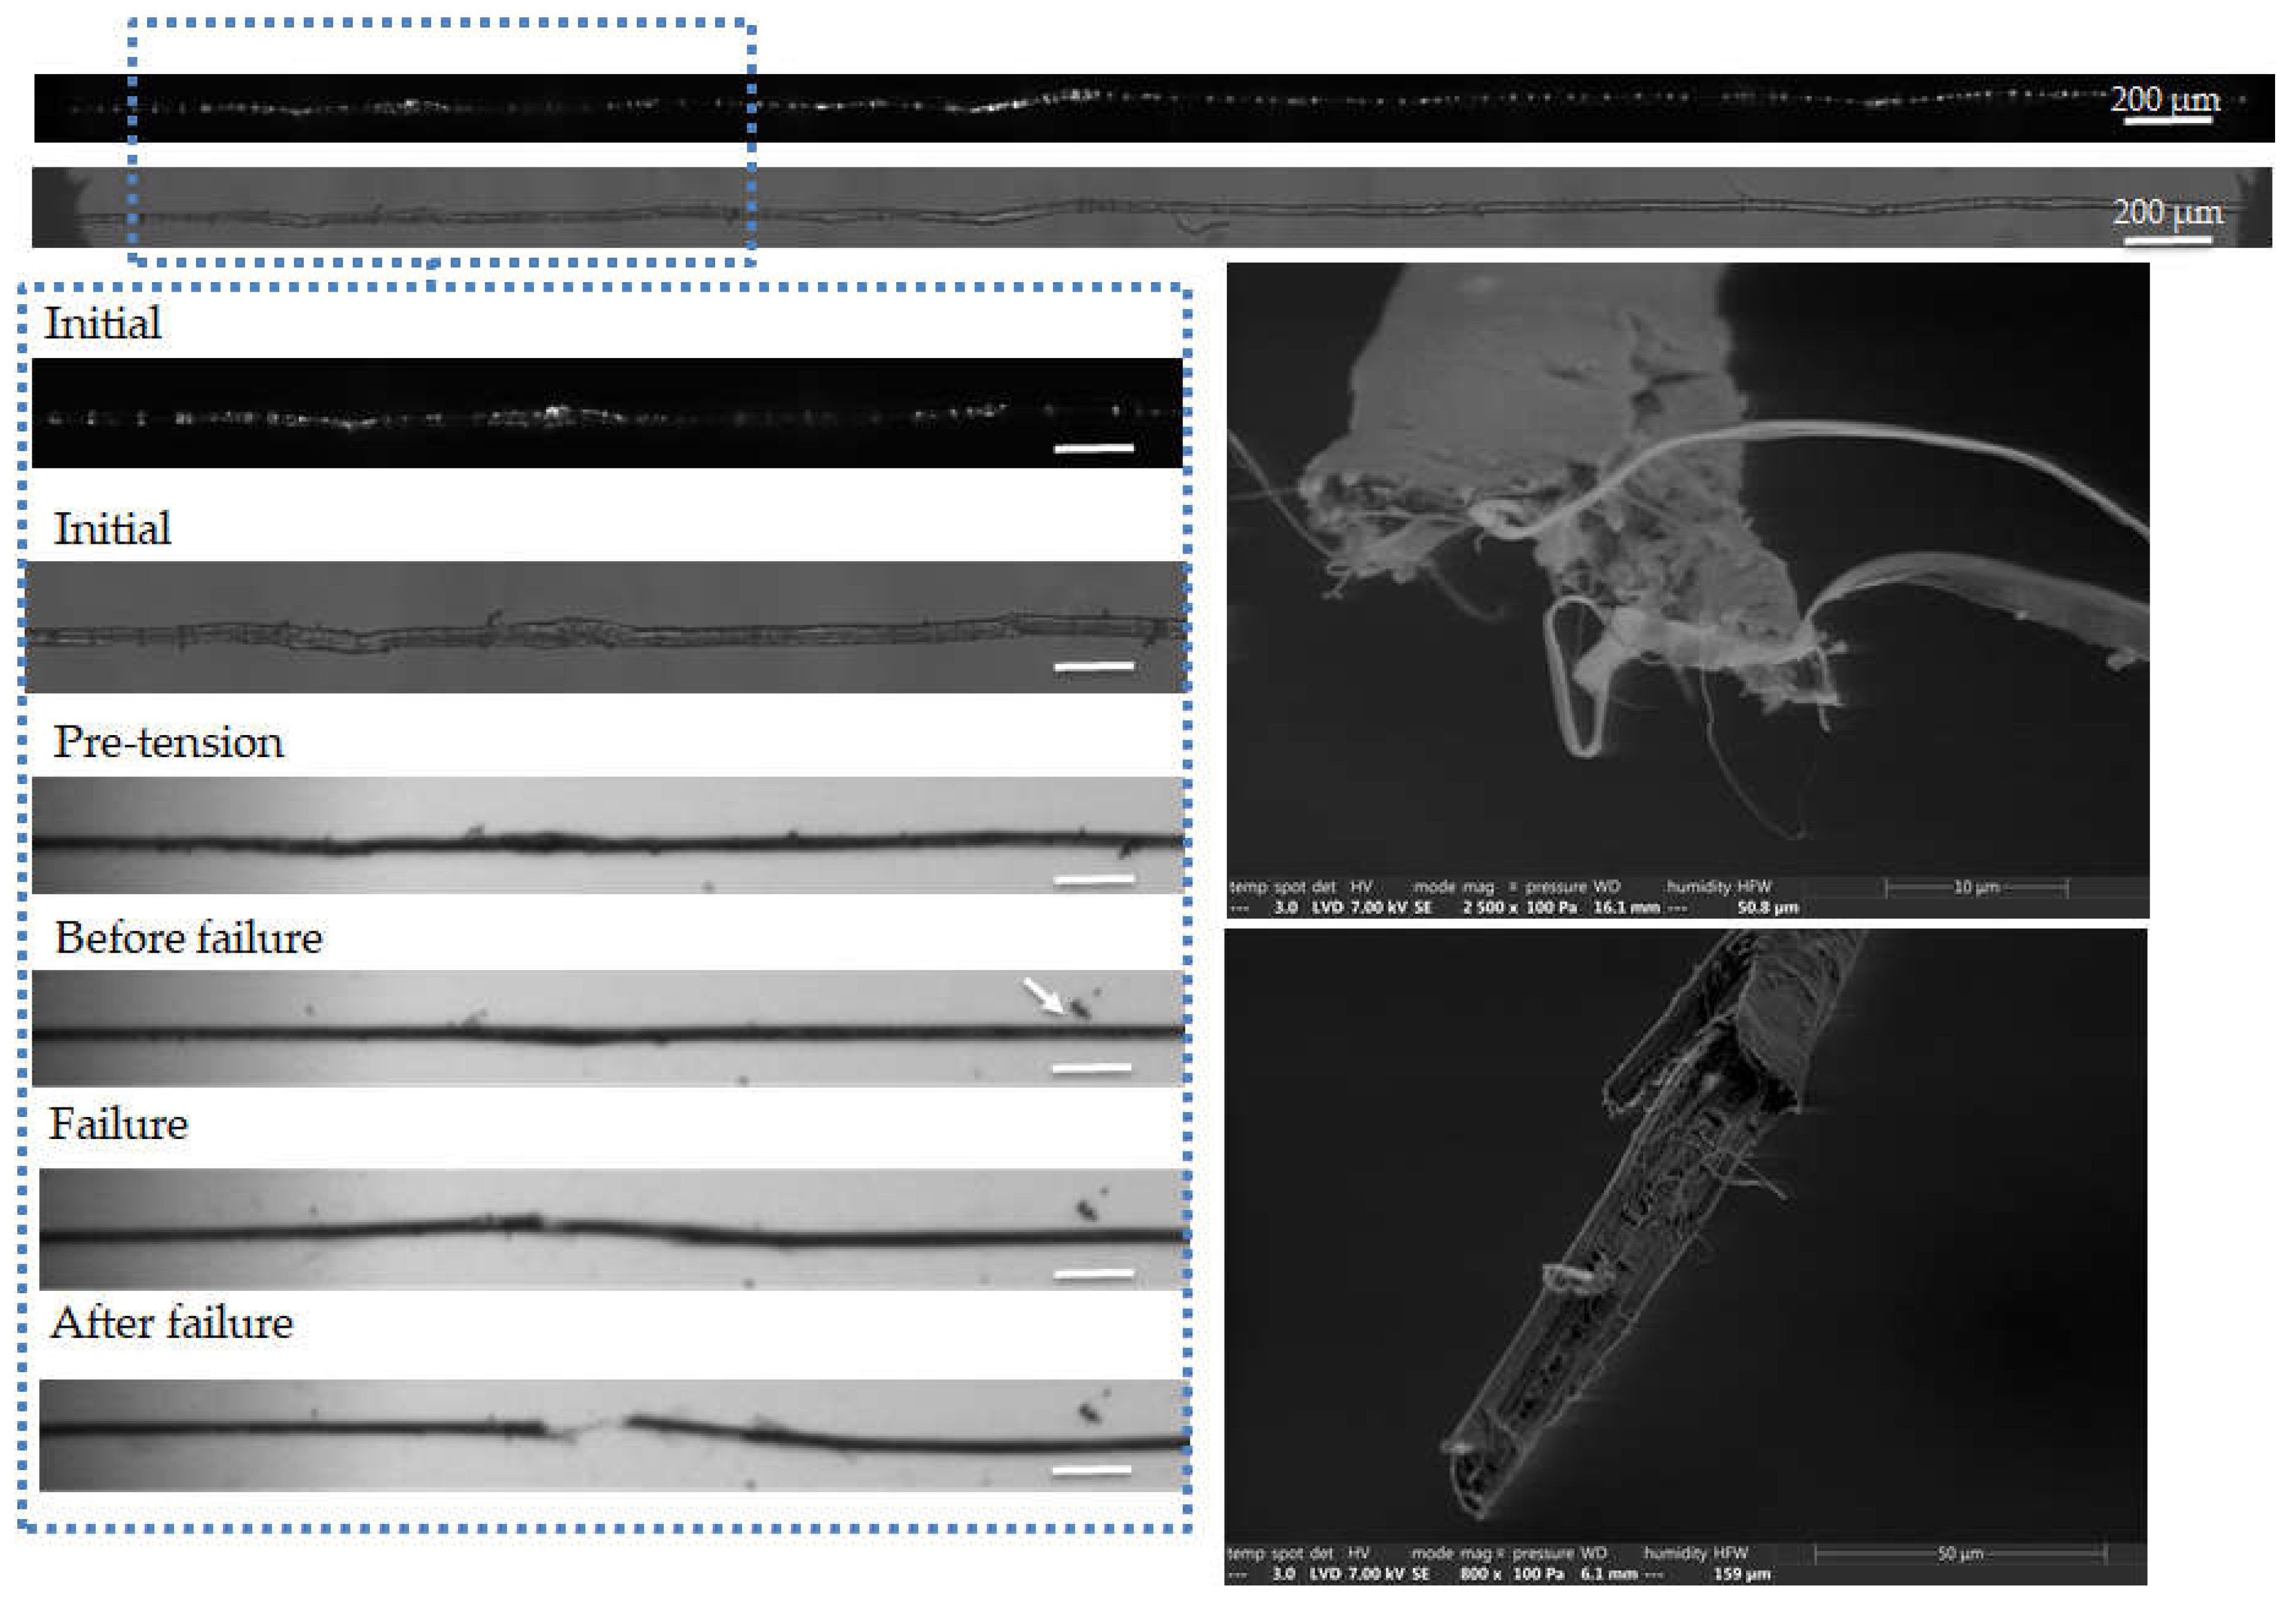The width and height of the screenshot is (2296, 1604).
Task: Toggle the dashed blue selection rectangle at top
Action: [440, 20]
